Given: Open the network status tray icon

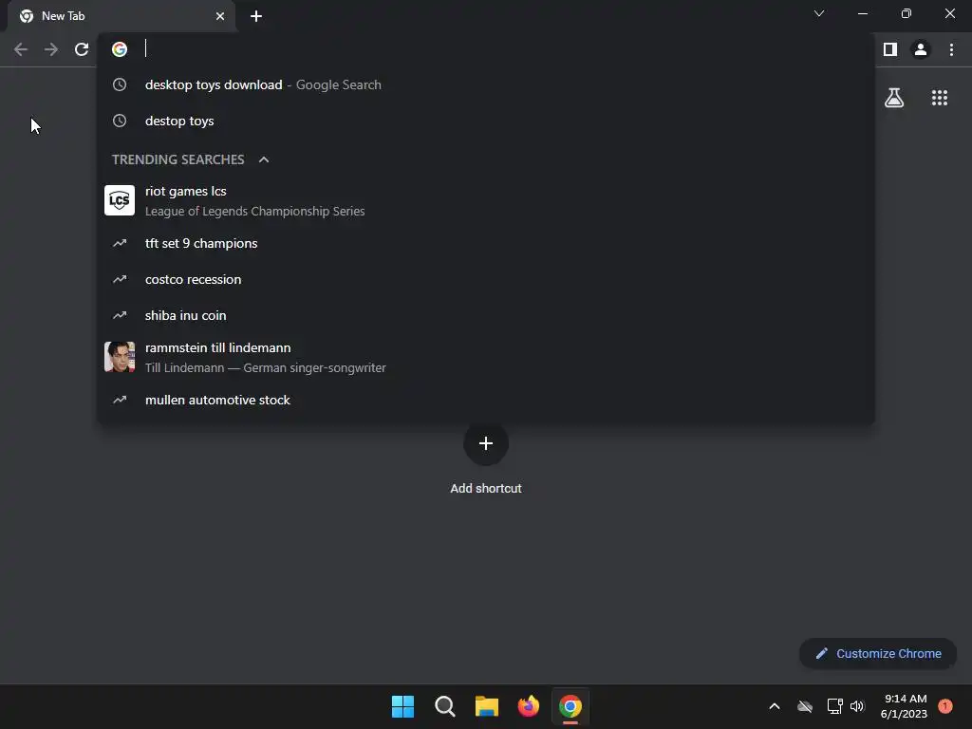Looking at the screenshot, I should click(x=835, y=706).
